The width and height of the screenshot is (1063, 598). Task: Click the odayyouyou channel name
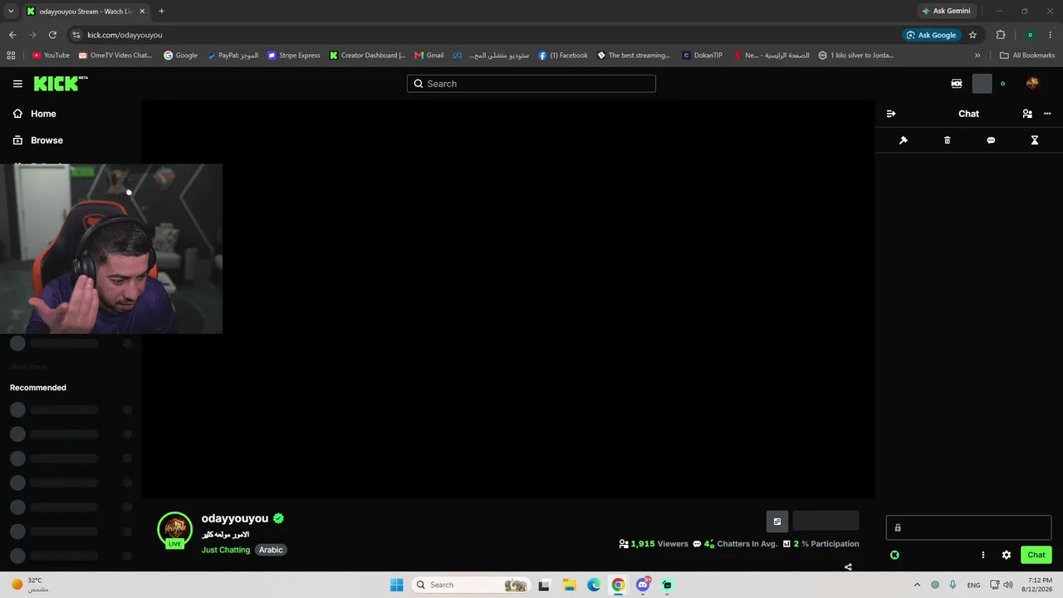[x=235, y=518]
